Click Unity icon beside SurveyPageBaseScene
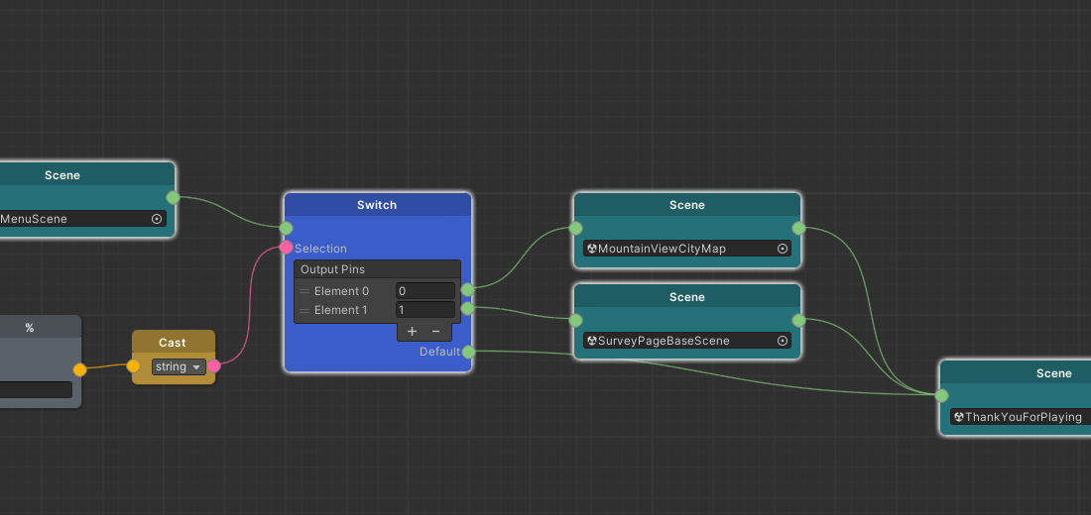 click(x=592, y=341)
